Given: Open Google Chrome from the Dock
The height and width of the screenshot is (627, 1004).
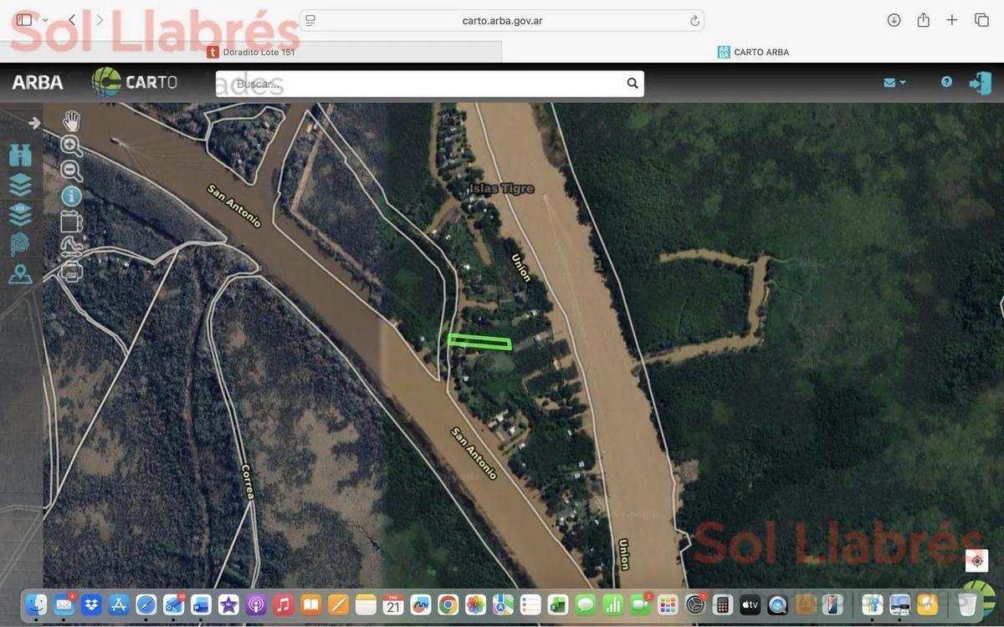Looking at the screenshot, I should point(448,604).
